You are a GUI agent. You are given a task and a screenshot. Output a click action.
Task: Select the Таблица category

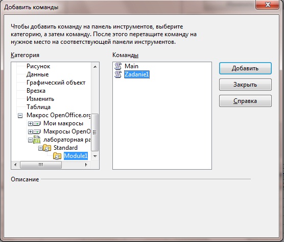click(x=38, y=107)
